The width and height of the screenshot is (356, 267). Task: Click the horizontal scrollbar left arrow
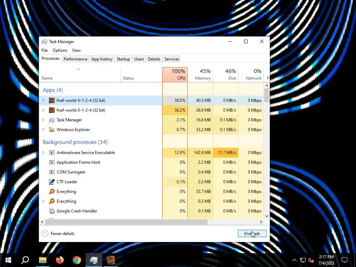(x=42, y=222)
